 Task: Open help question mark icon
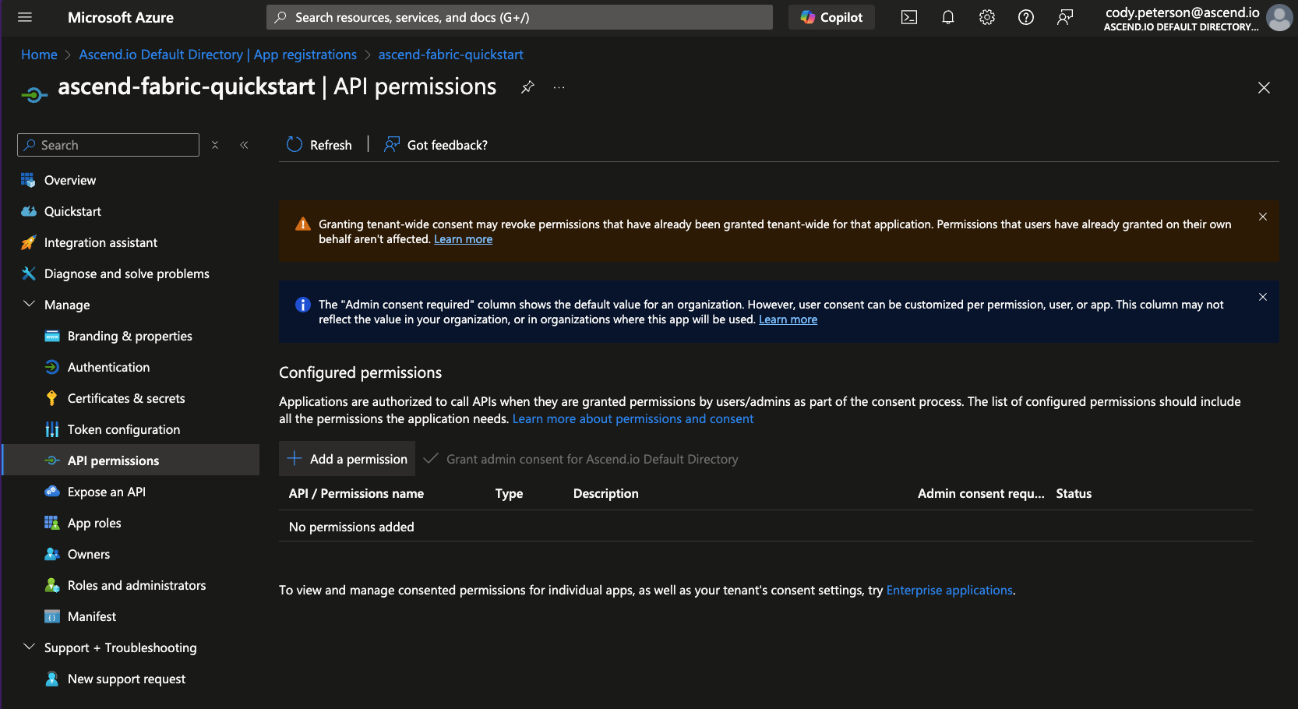1026,17
